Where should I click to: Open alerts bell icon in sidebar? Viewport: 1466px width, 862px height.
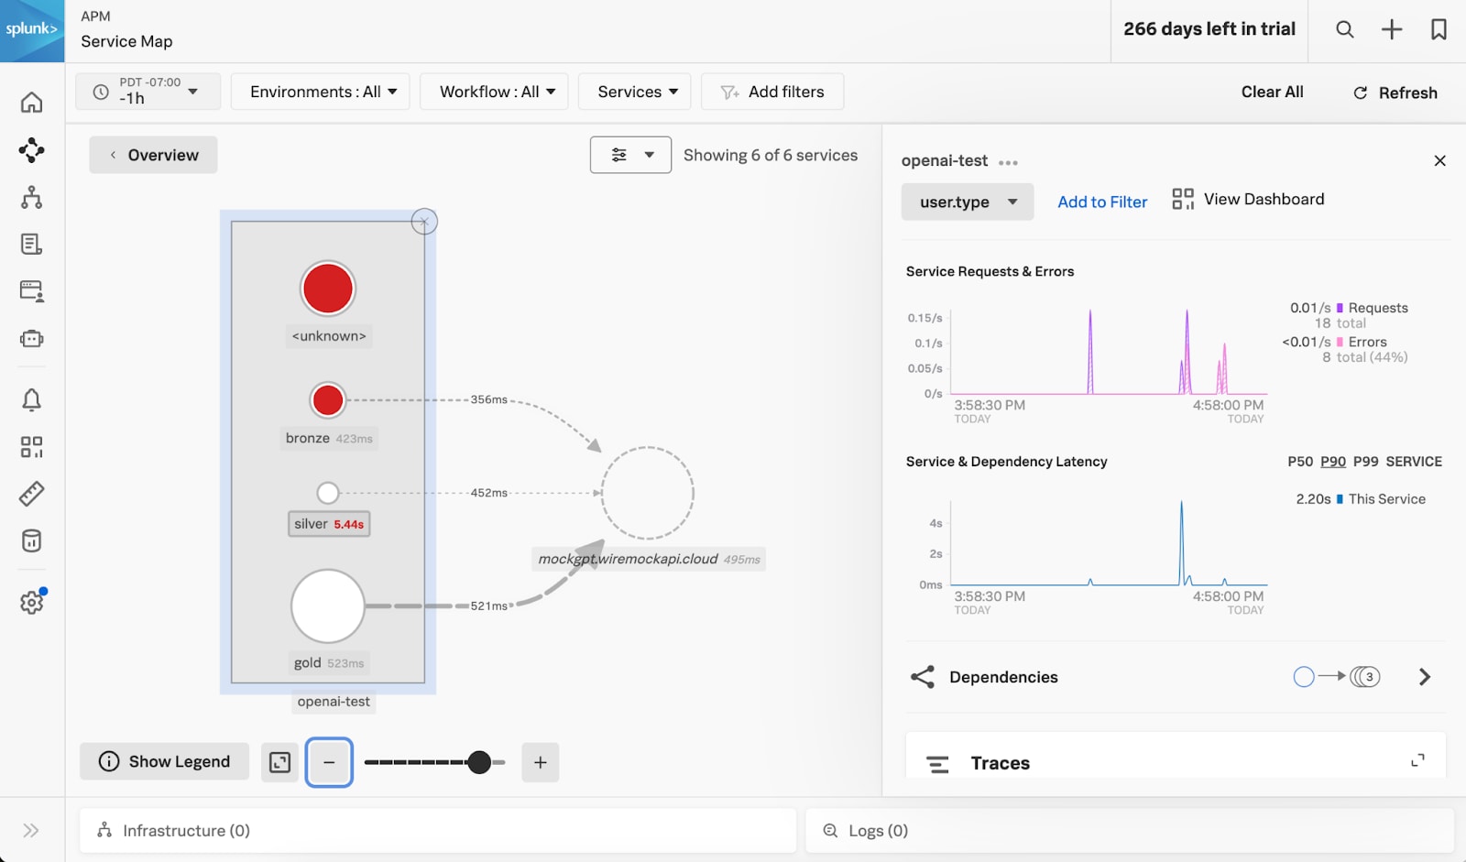(31, 399)
